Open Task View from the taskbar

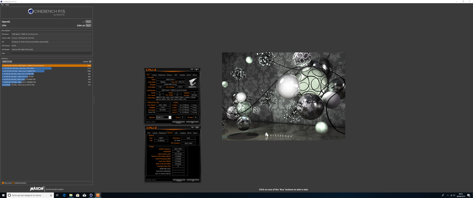[x=57, y=195]
